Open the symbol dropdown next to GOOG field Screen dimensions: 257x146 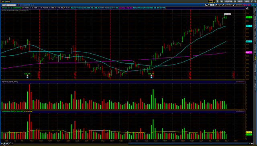pyautogui.click(x=17, y=5)
